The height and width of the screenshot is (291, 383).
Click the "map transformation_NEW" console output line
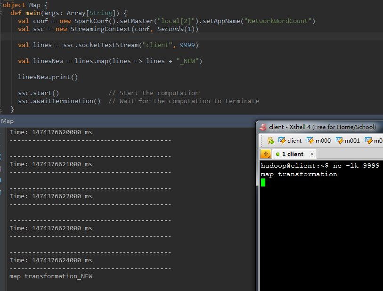point(51,276)
